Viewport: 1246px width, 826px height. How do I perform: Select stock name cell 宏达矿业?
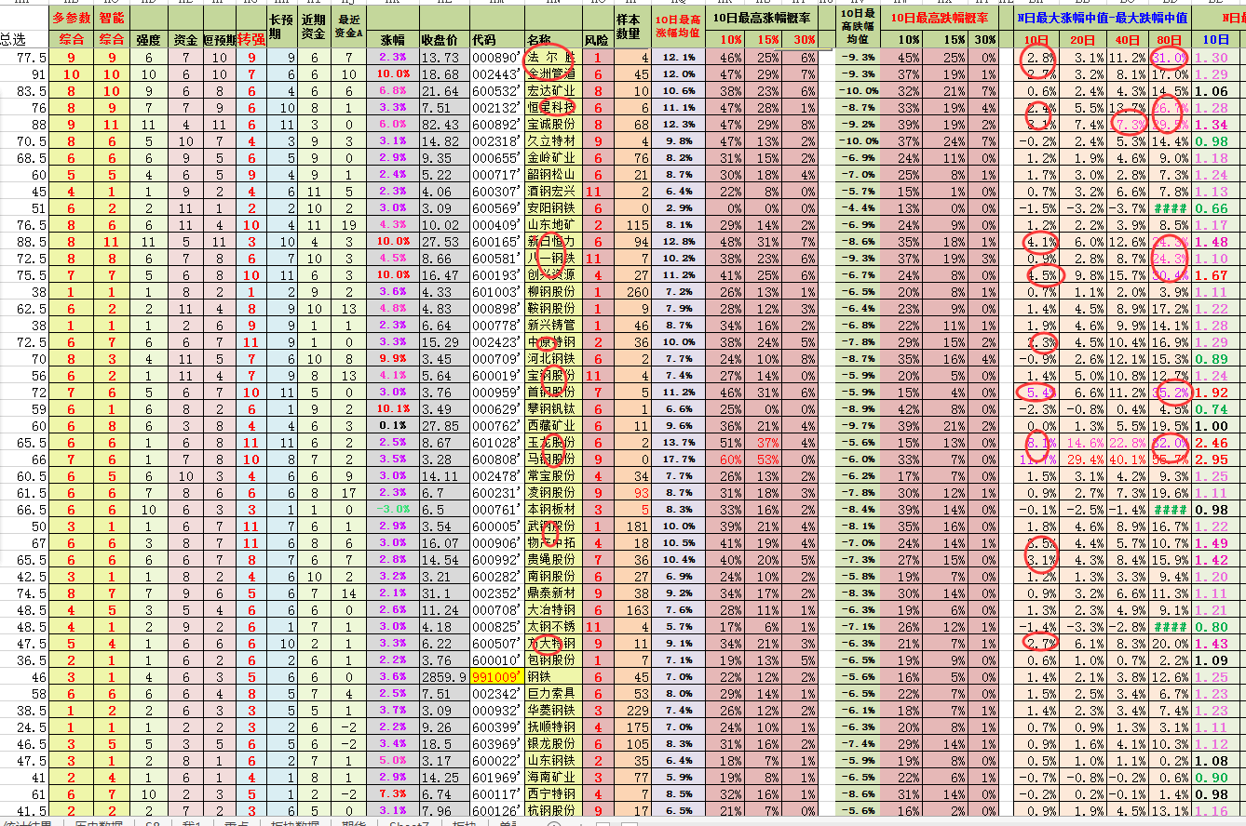tap(552, 90)
